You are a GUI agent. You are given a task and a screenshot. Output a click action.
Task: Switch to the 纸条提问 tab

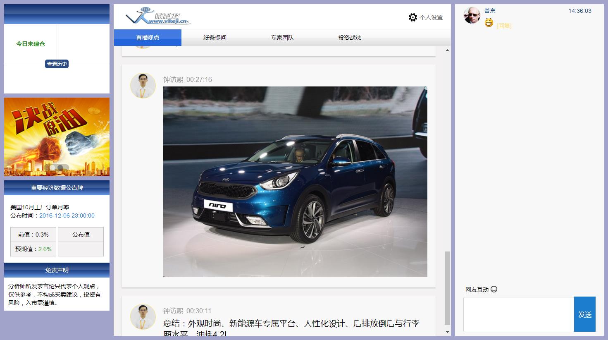point(215,38)
